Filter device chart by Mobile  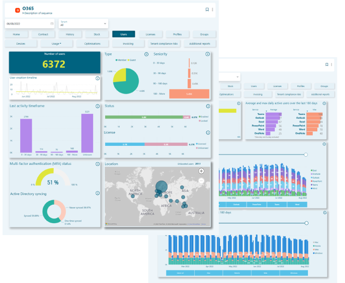[x=237, y=273]
